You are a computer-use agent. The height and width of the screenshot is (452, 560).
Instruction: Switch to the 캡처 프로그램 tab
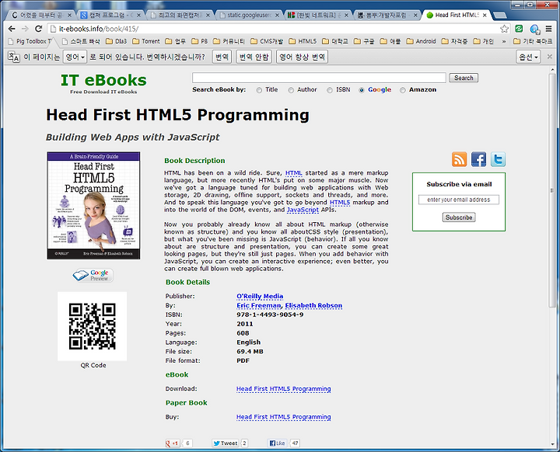tap(110, 15)
